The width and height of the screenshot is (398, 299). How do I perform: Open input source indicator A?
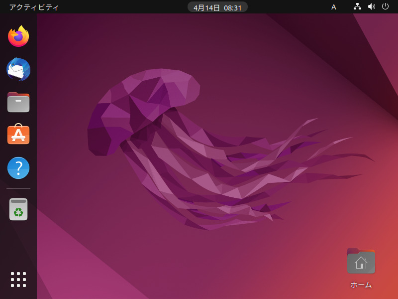(334, 7)
